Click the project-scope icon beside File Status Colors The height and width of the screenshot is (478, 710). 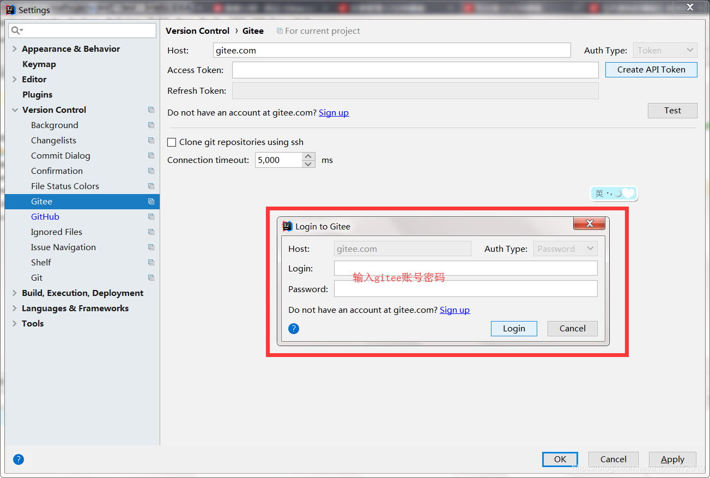[x=151, y=186]
